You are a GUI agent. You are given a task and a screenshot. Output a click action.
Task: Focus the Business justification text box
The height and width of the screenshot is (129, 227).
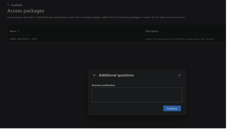click(x=137, y=95)
